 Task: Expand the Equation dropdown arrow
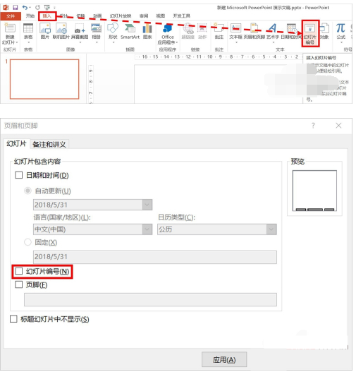tap(341, 42)
